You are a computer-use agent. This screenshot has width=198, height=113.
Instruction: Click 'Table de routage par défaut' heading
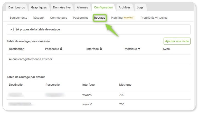click(26, 77)
